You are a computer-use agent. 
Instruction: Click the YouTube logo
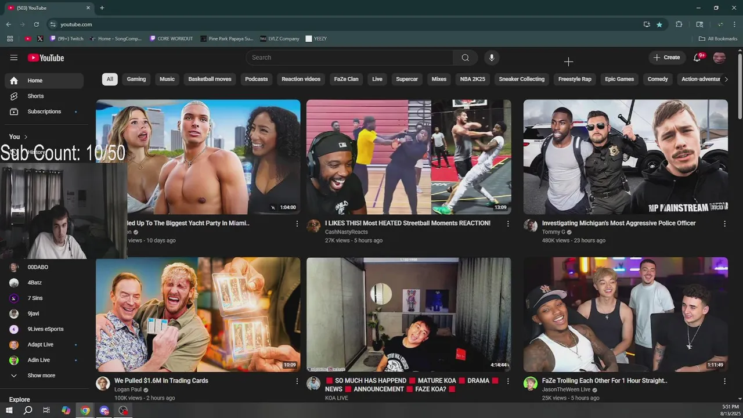coord(46,57)
